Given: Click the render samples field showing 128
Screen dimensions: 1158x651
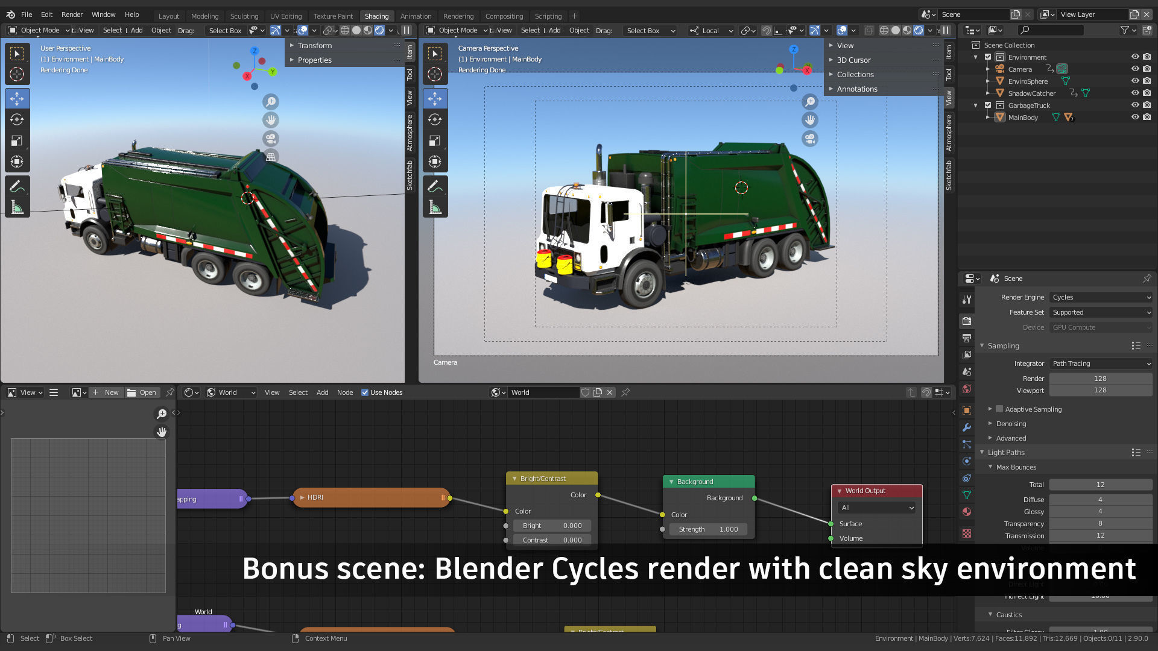Looking at the screenshot, I should 1100,379.
